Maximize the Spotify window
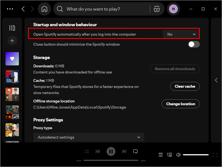This screenshot has height=167, width=222. (203, 9)
